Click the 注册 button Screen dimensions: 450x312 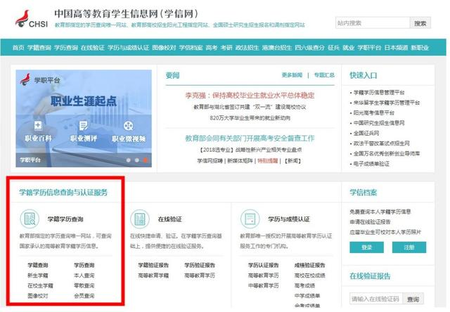point(409,247)
